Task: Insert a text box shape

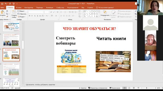Action: 85,11
